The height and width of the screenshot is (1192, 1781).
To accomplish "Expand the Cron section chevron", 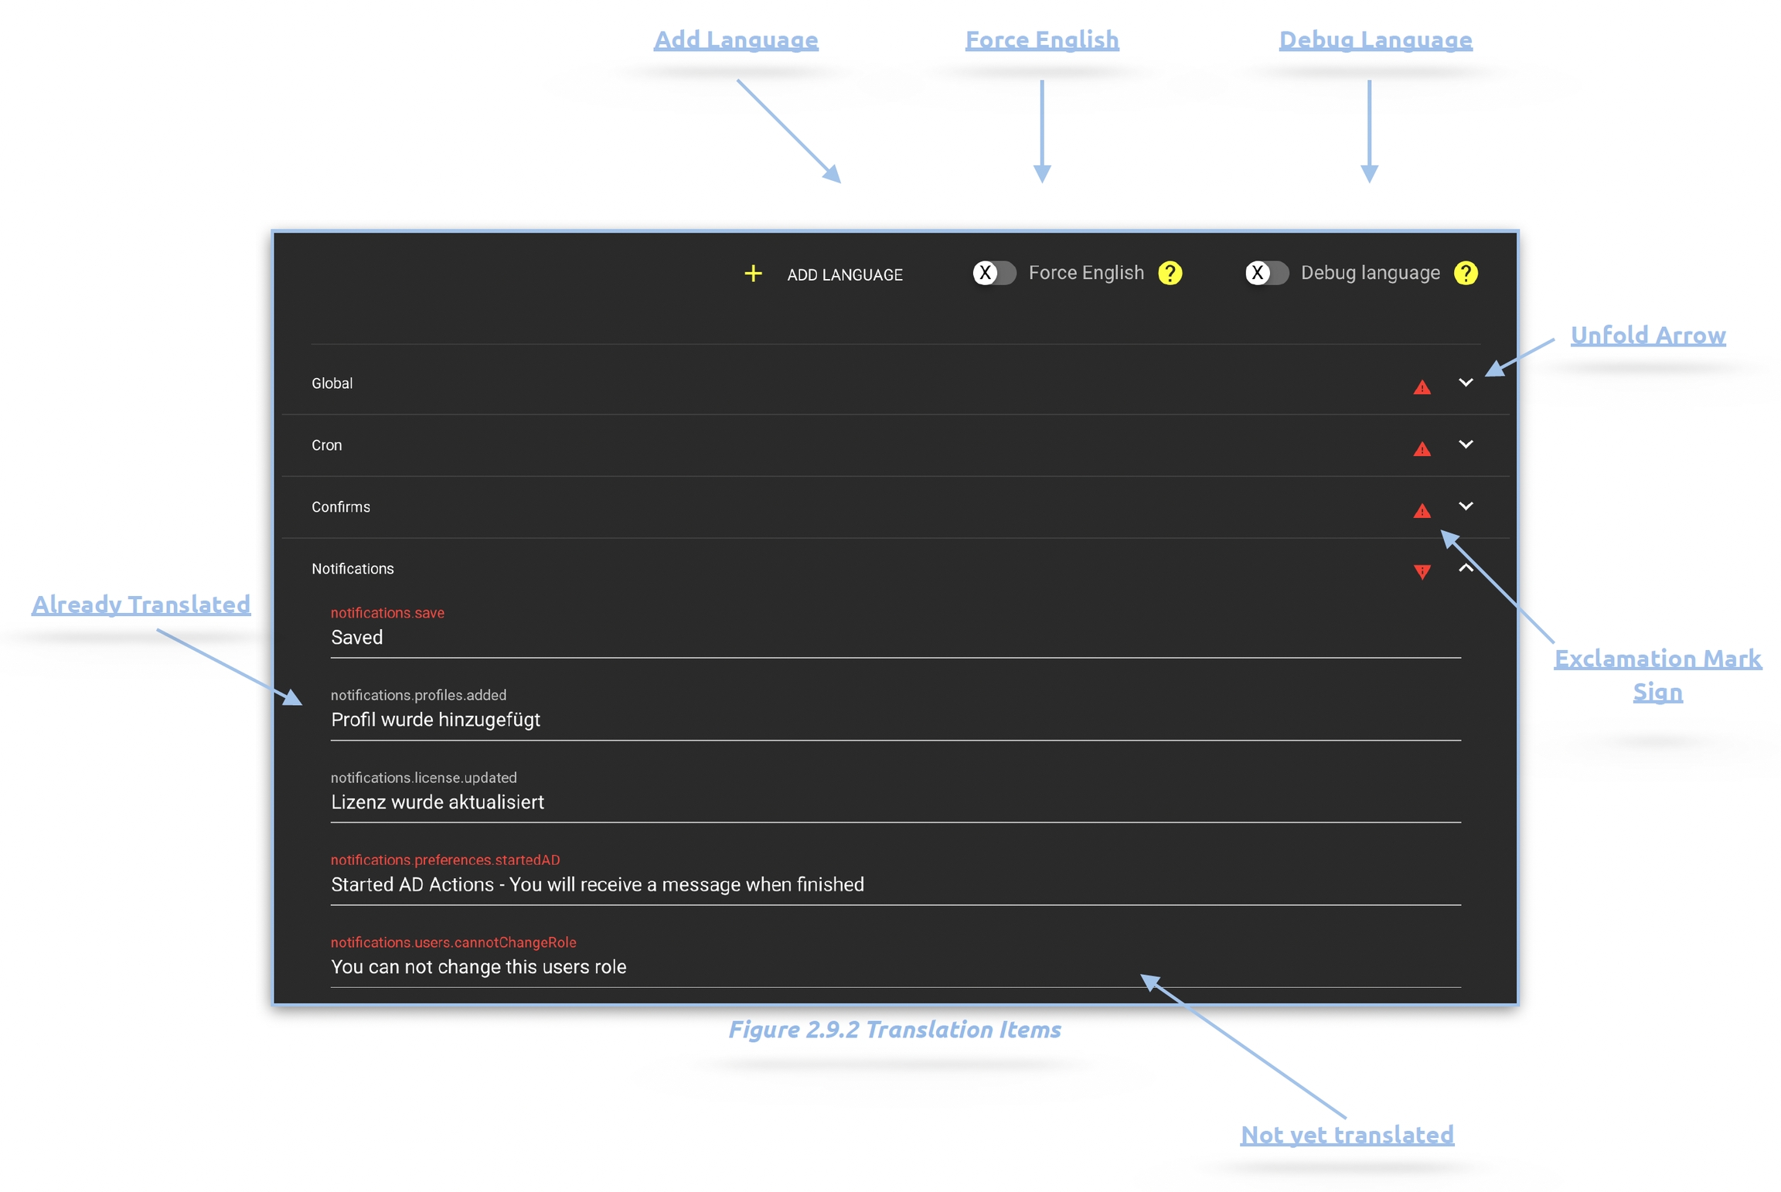I will tap(1465, 444).
